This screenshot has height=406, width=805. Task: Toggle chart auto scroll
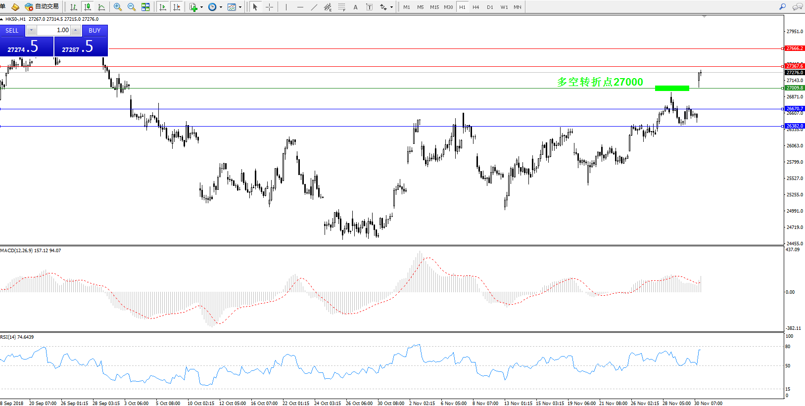click(x=162, y=7)
